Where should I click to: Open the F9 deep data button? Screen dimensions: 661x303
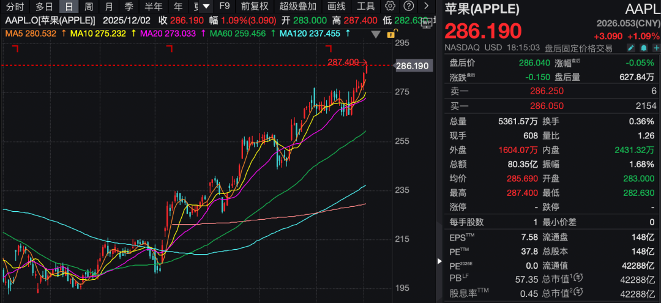click(225, 6)
